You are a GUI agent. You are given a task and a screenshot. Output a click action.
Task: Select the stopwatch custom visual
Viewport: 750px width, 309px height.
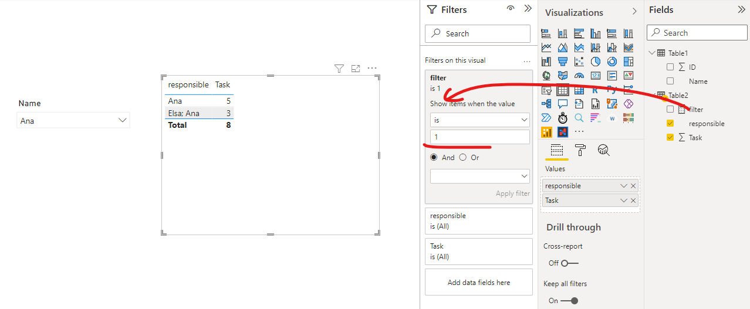pyautogui.click(x=563, y=118)
